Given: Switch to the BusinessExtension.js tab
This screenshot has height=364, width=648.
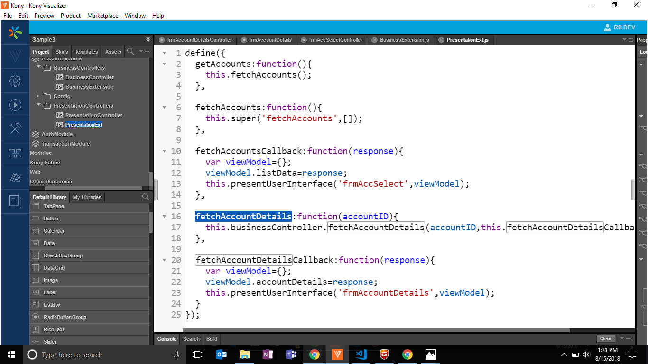Looking at the screenshot, I should [404, 40].
